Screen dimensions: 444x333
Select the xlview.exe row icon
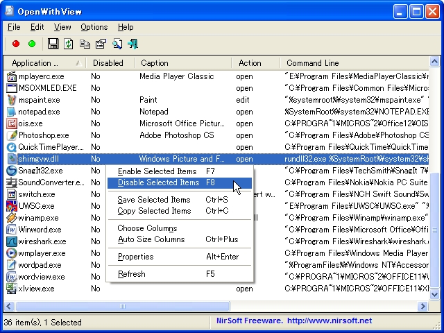(12, 289)
